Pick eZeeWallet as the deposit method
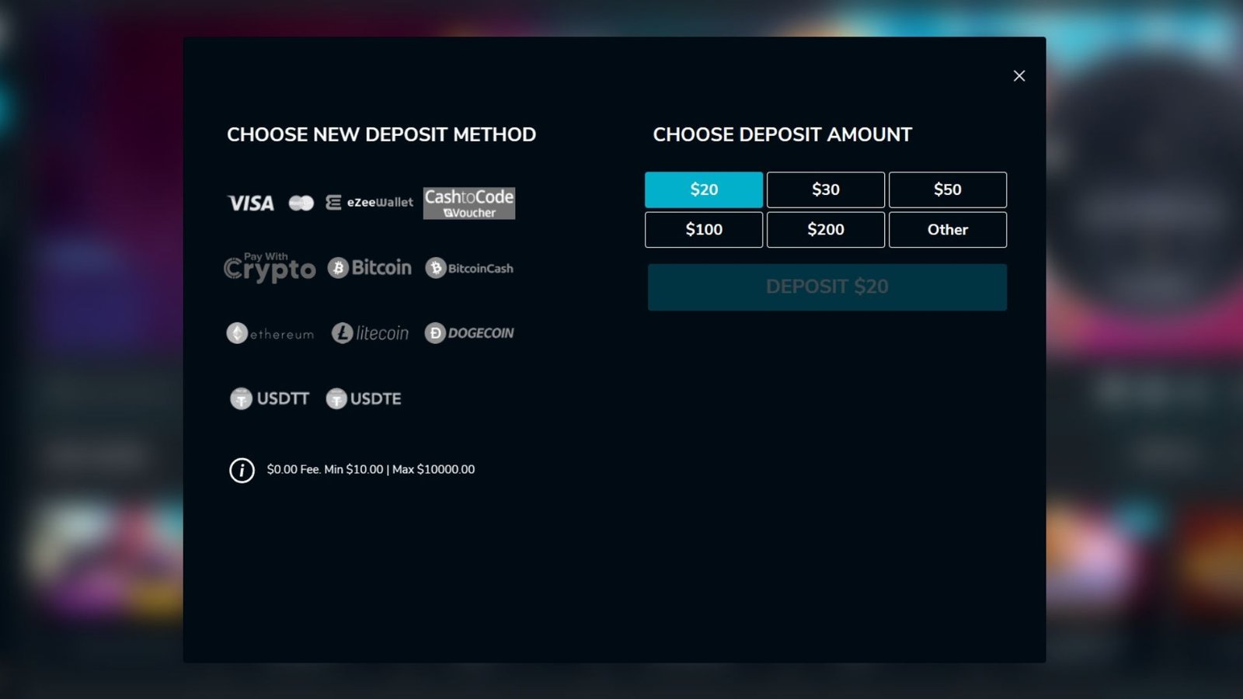Viewport: 1243px width, 699px height. pos(369,203)
